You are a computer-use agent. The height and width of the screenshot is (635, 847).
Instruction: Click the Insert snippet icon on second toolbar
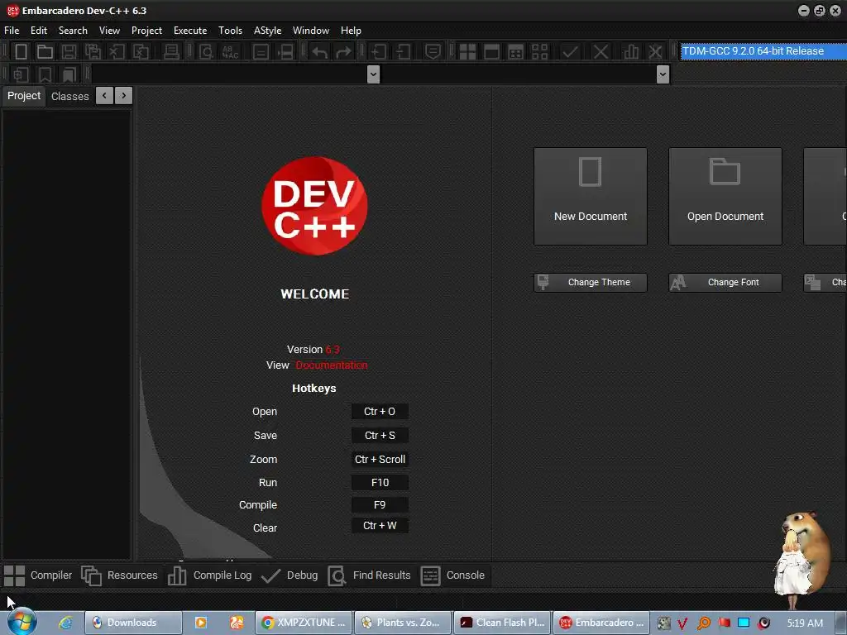tap(21, 74)
